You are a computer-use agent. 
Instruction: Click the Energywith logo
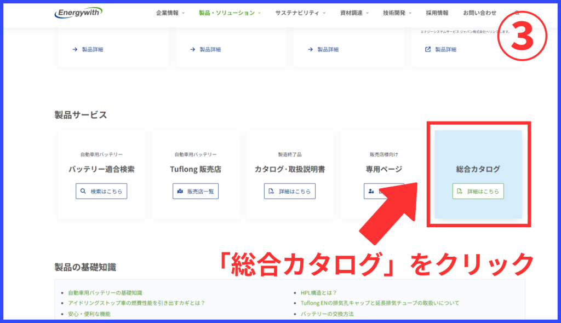pos(78,13)
